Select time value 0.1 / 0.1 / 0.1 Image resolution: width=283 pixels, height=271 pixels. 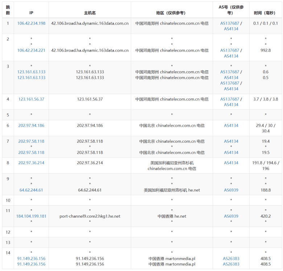tap(266, 23)
